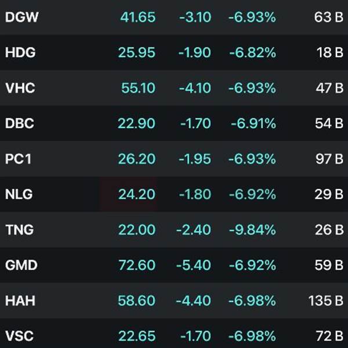This screenshot has height=348, width=348.
Task: Select GMD's -5.40 price change
Action: coord(194,265)
